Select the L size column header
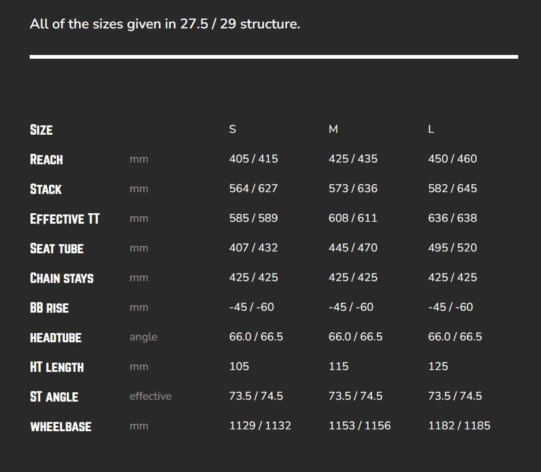541x472 pixels. coord(431,129)
